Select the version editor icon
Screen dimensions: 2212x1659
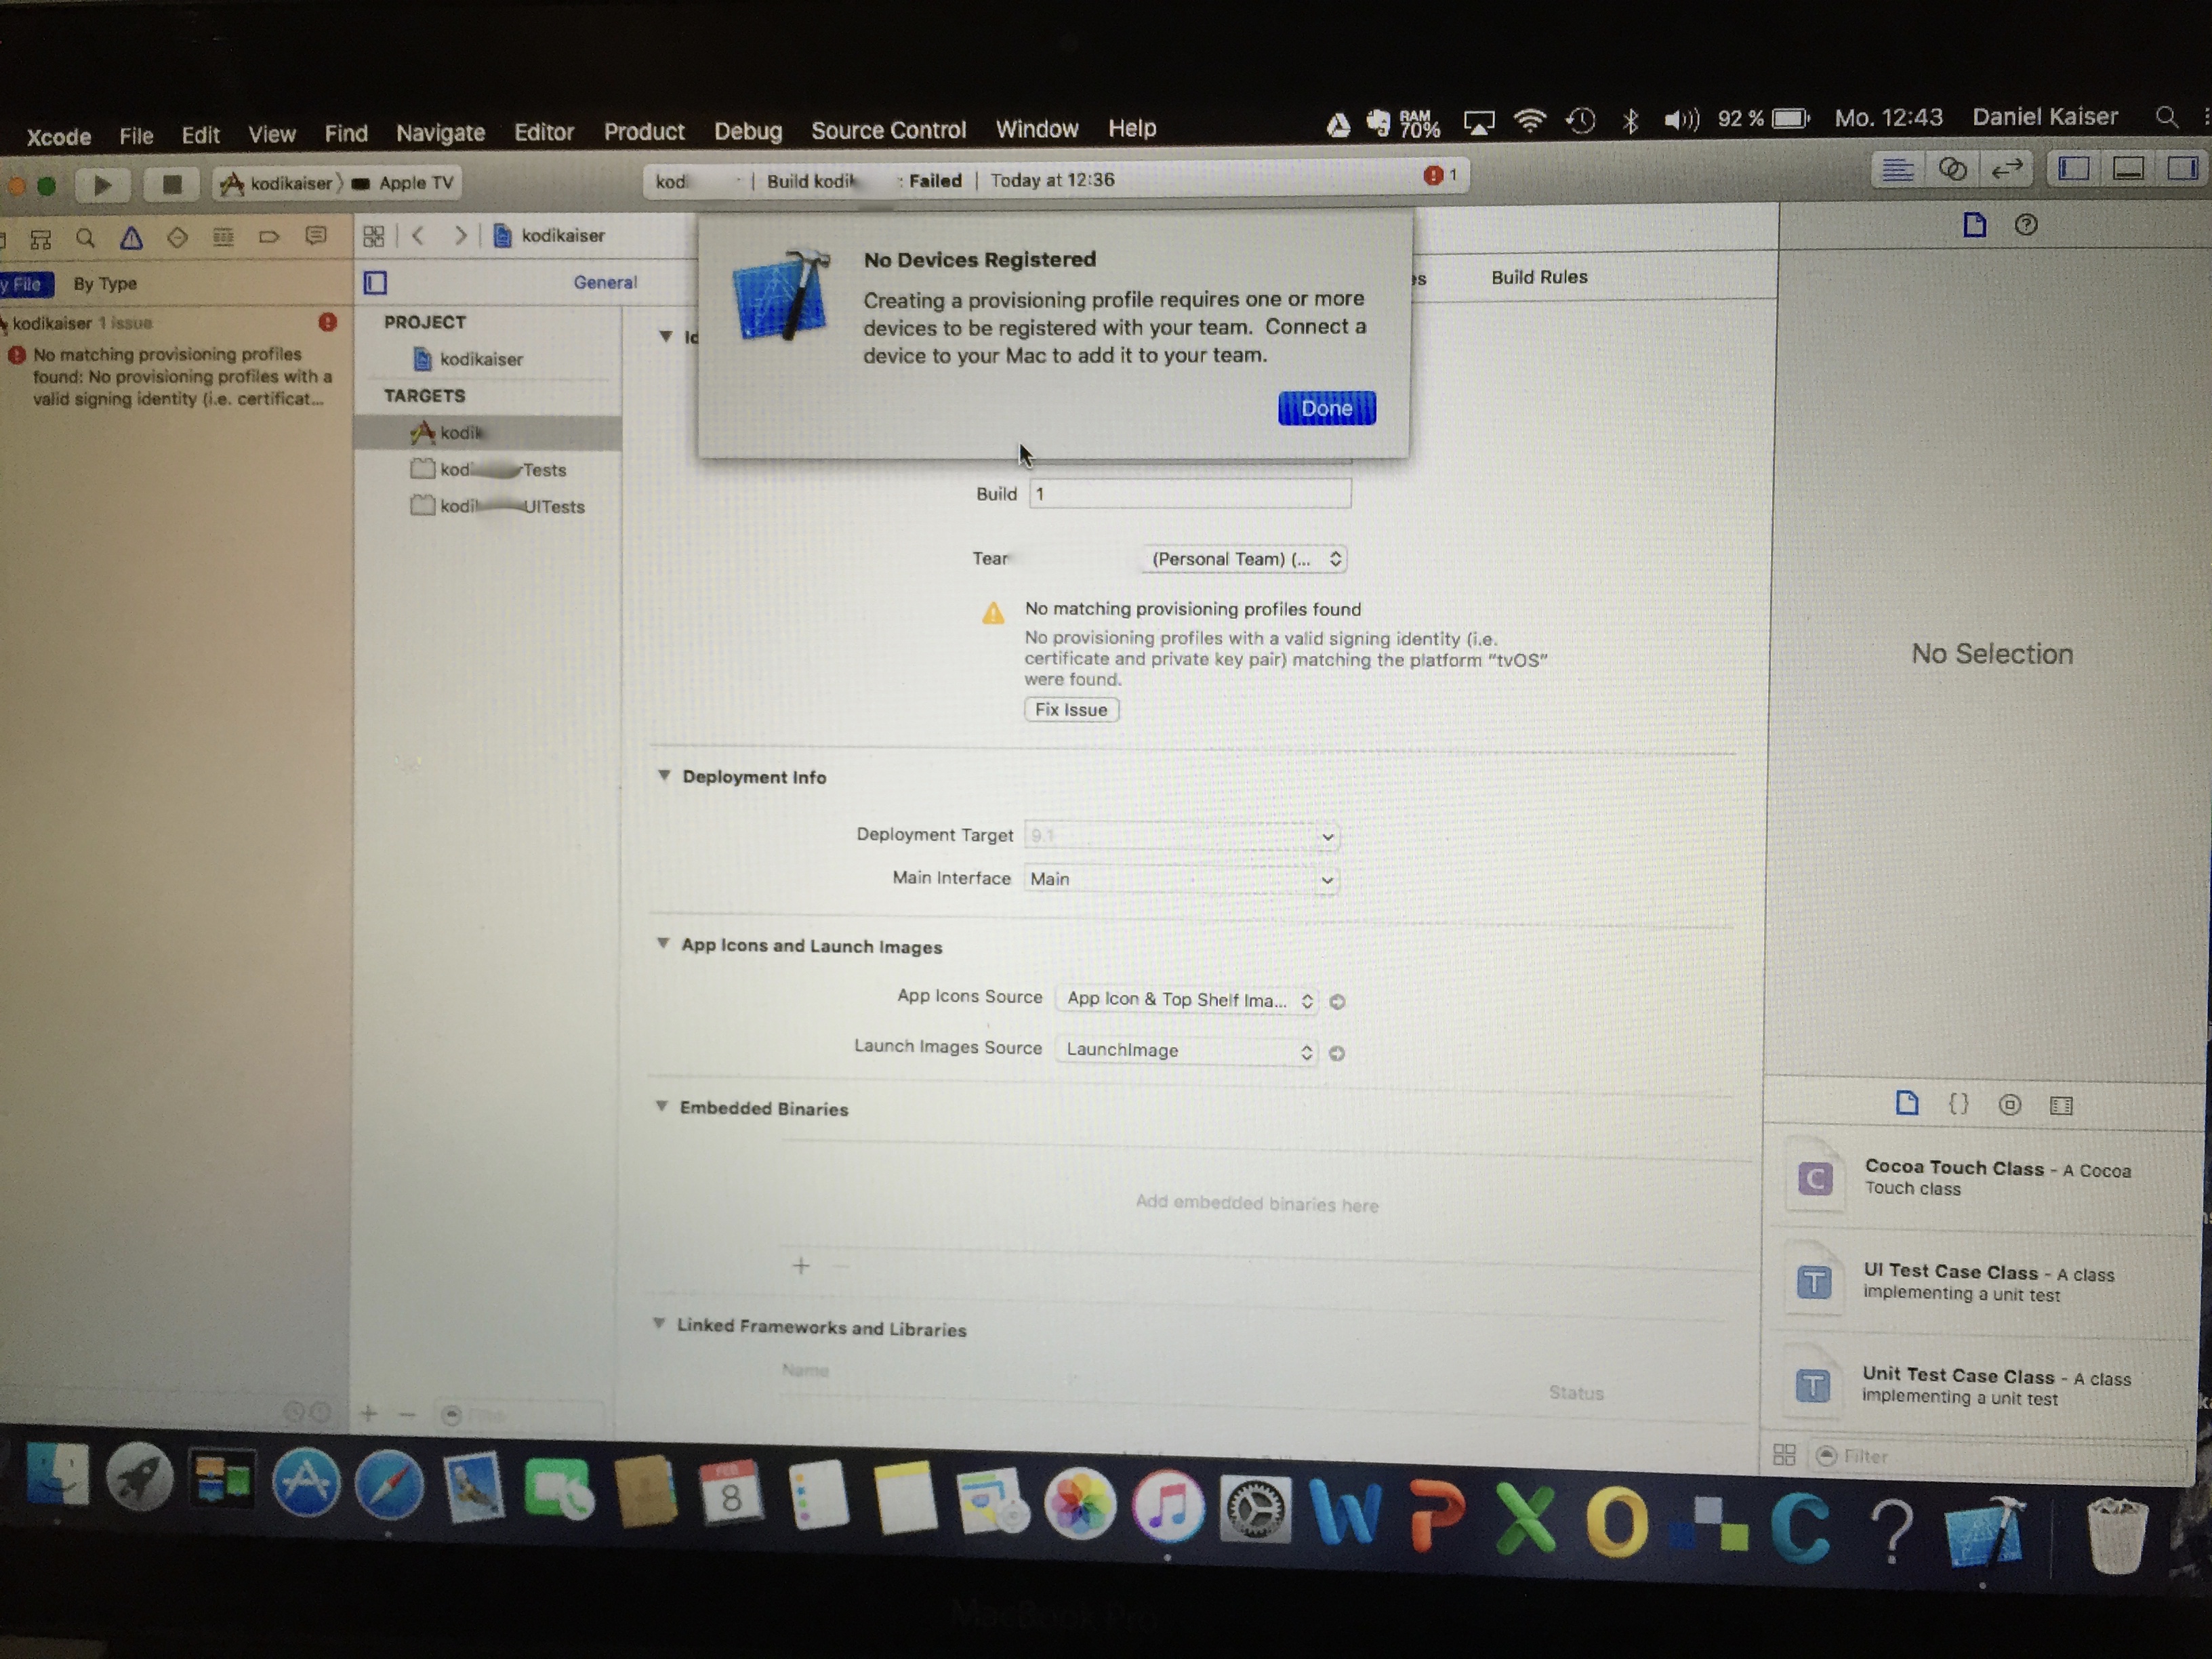[2006, 169]
